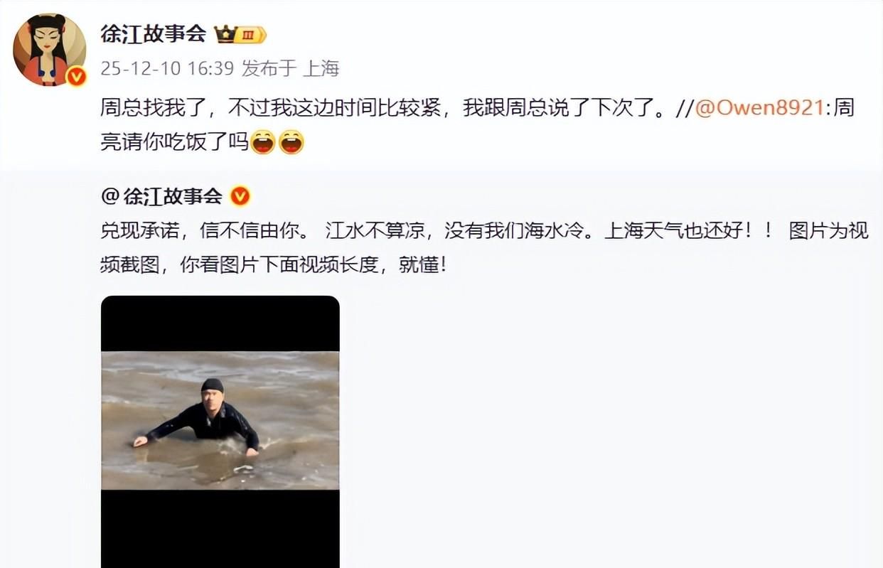Click verified badge beside reposted @徐江故事会
Viewport: 883px width, 568px height.
point(240,196)
